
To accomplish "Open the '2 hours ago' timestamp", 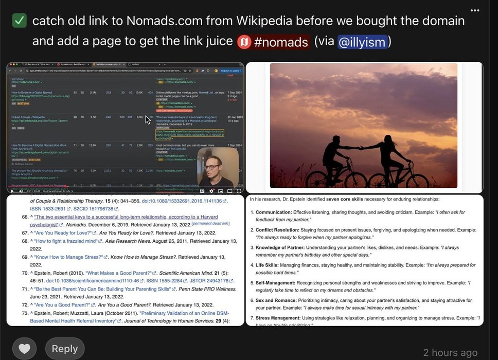I will [450, 352].
